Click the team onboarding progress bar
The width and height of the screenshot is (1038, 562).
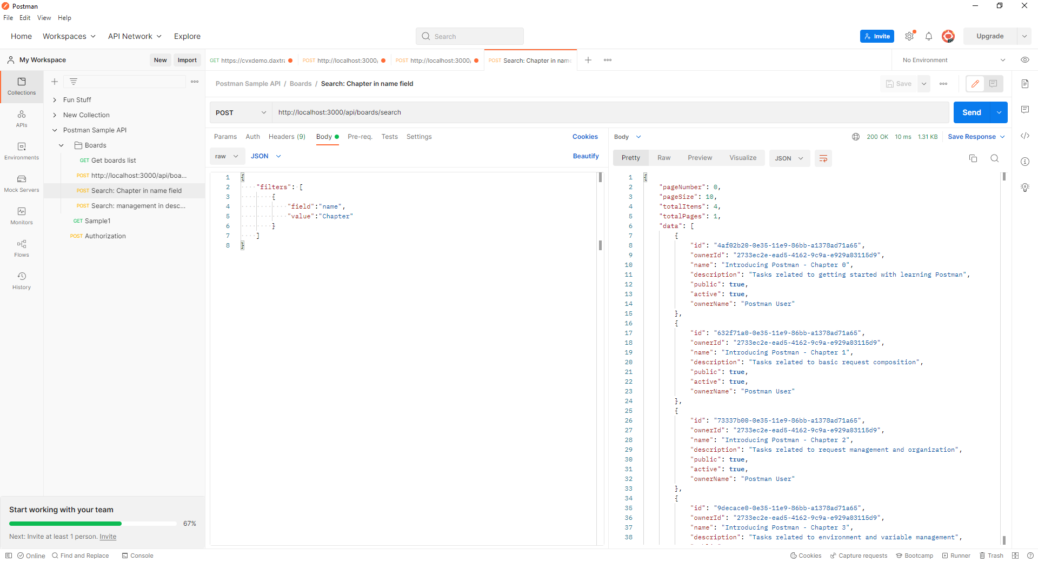92,524
